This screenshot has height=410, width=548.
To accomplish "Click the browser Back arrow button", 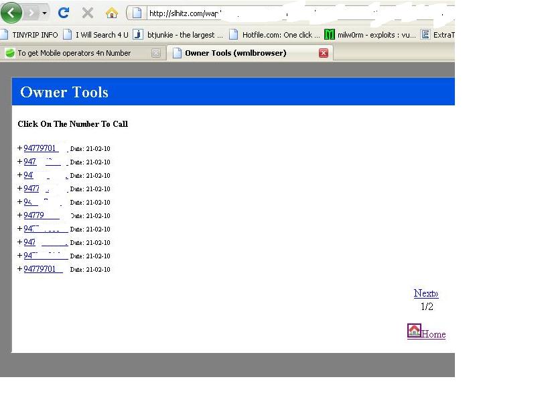I will 12,13.
